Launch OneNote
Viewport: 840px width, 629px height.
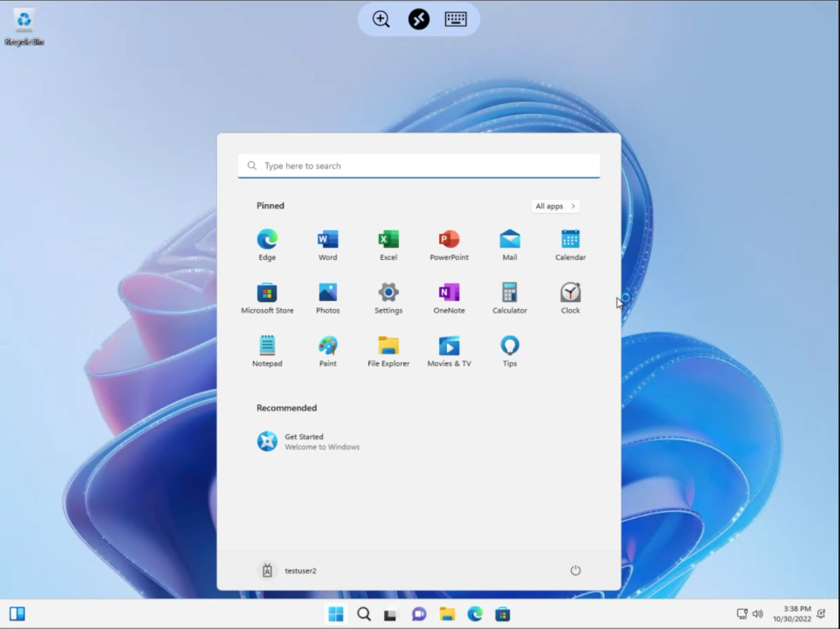[449, 298]
